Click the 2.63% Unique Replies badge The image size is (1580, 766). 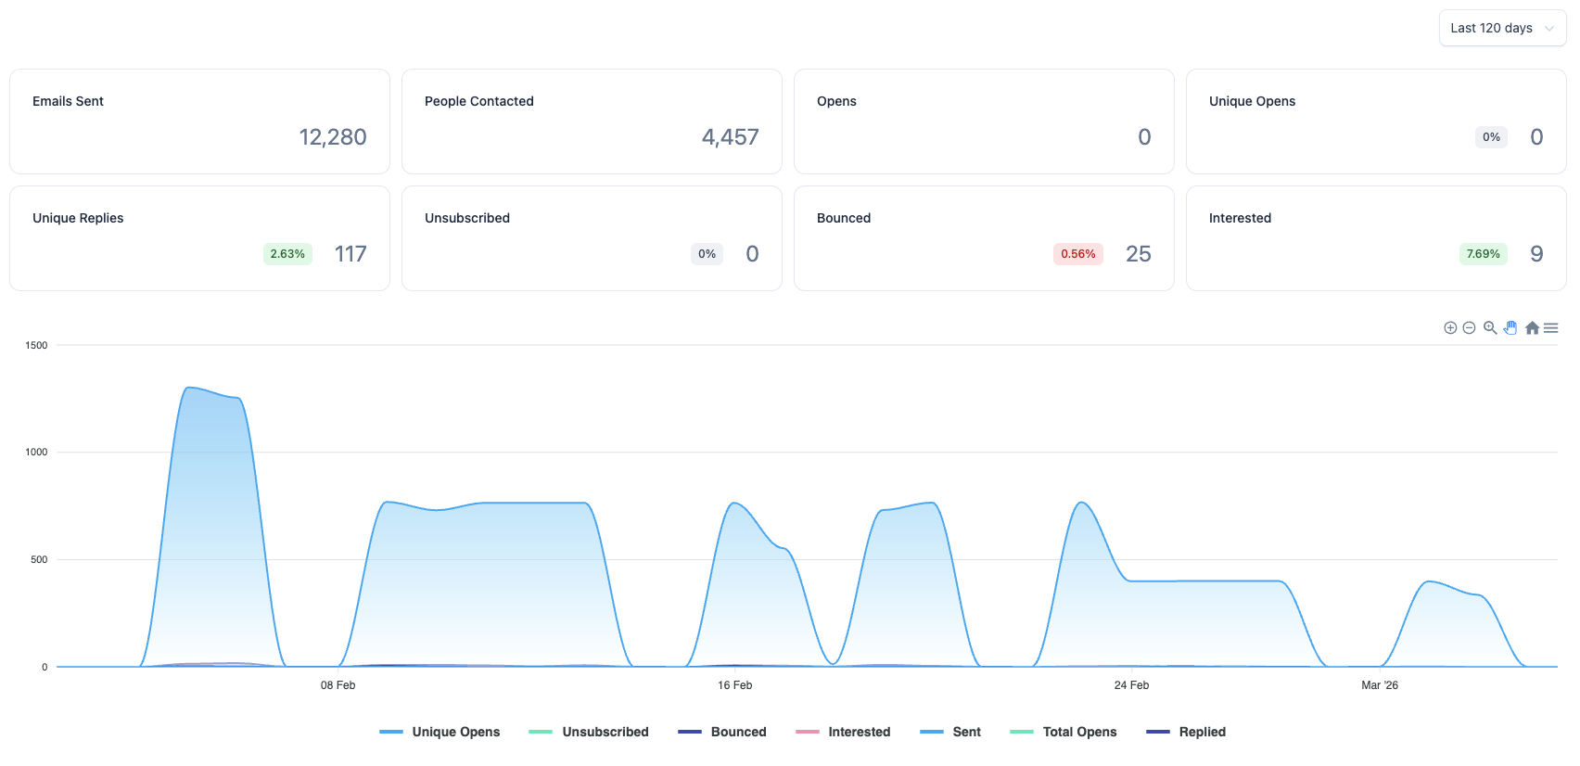[x=287, y=254]
